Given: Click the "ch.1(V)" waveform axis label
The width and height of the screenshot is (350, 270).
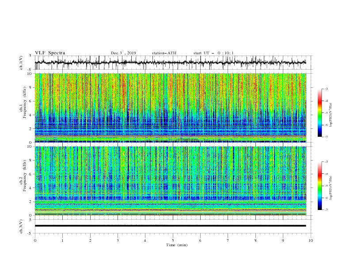Looking at the screenshot, I should (21, 63).
